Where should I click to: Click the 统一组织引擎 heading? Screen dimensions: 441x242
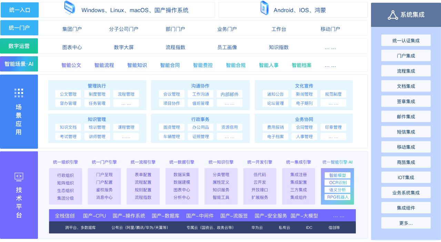[66, 162]
